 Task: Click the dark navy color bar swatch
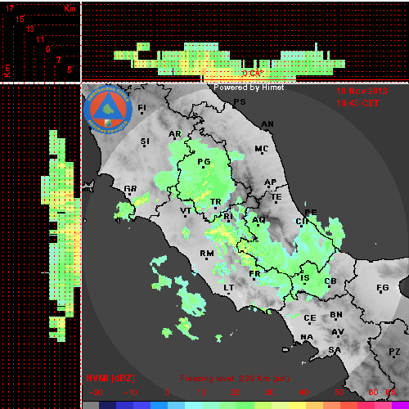point(107,405)
